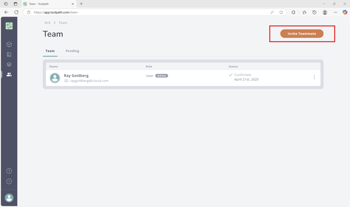Click the Invite Teammate button
Image resolution: width=350 pixels, height=207 pixels.
pyautogui.click(x=302, y=34)
